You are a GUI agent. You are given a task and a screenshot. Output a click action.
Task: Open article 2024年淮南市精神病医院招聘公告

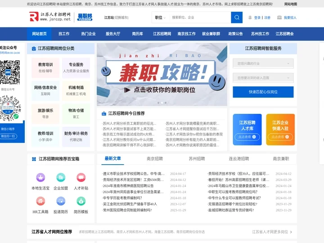[x=128, y=186]
